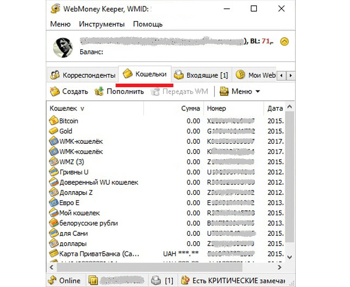Click the WMZ (3) wallet icon

pos(53,162)
